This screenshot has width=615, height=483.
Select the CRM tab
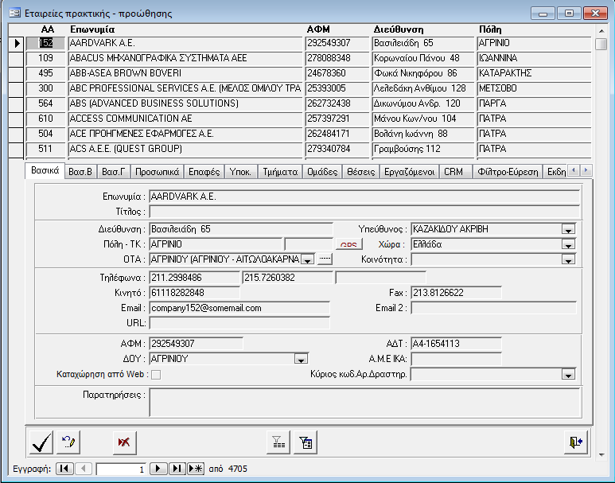click(x=453, y=172)
